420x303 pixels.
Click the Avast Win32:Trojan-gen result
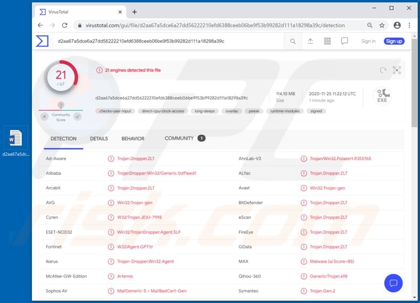(x=327, y=188)
